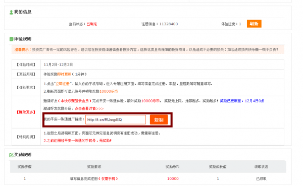
Task: Select the 已绑定 status text
Action: coord(91,24)
